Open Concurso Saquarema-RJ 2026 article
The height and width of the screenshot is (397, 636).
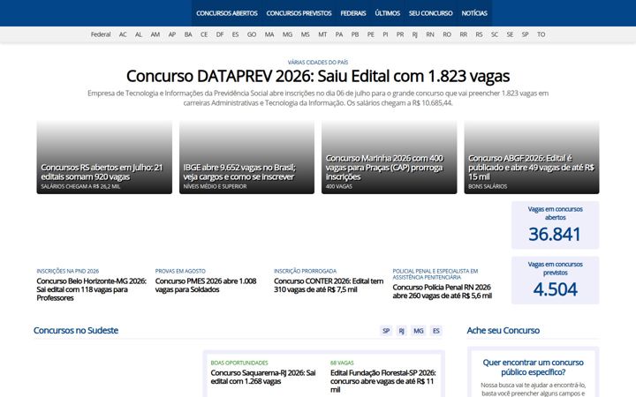(263, 378)
